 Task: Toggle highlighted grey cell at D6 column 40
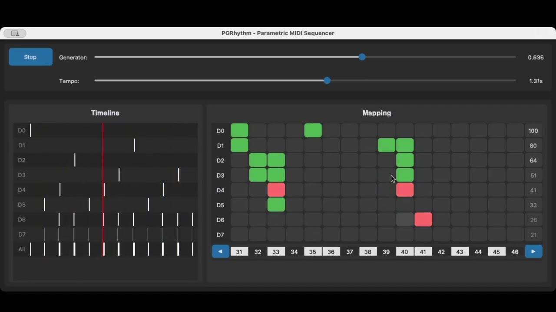[x=405, y=220]
